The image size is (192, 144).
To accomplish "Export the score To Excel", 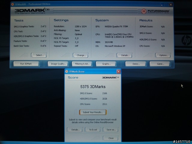I will (x=93, y=130).
